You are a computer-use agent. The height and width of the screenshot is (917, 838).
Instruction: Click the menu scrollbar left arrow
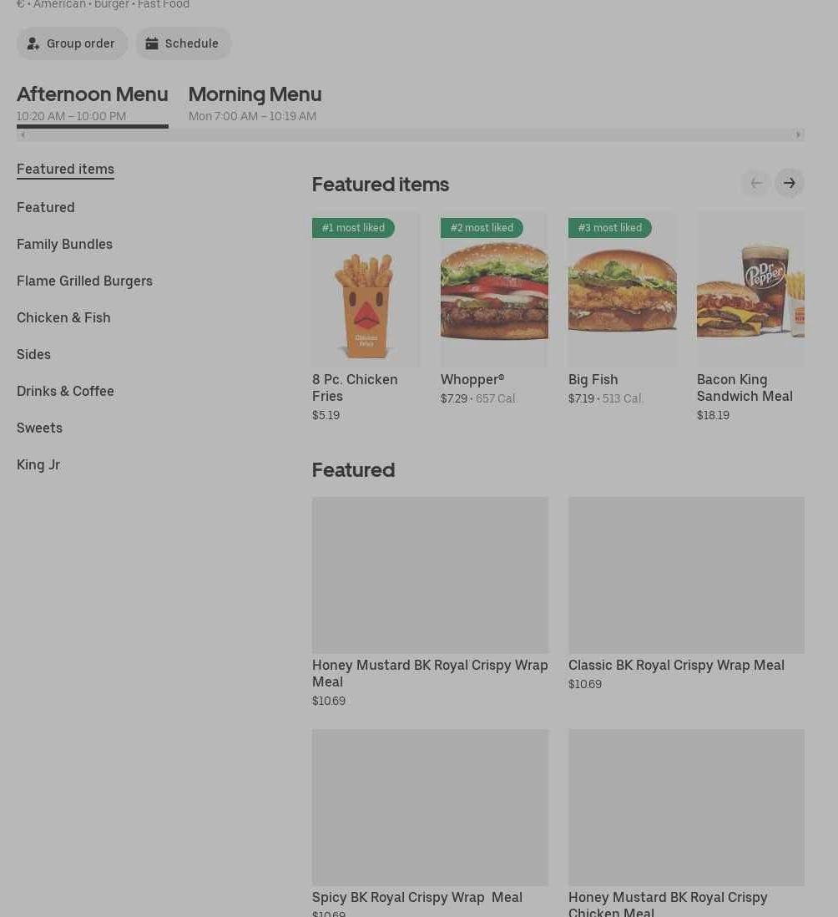point(23,135)
